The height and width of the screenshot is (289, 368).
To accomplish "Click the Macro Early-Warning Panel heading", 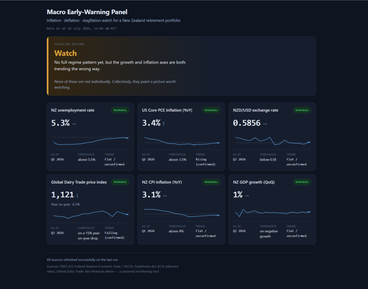I will (x=87, y=12).
